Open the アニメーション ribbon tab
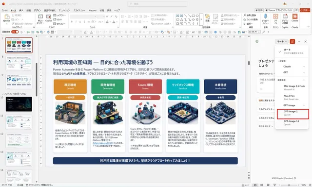The image size is (312, 187). (64, 10)
